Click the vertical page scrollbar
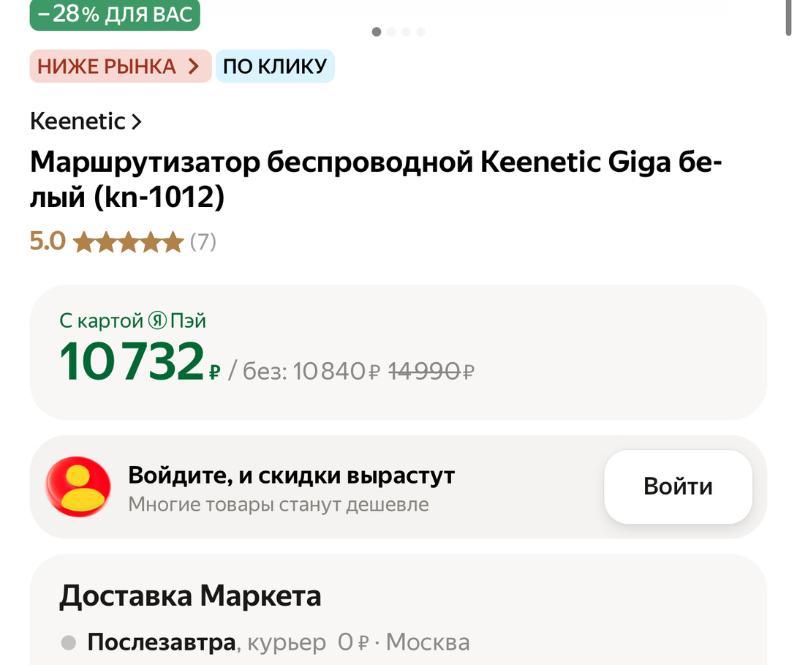This screenshot has height=665, width=797. pyautogui.click(x=788, y=18)
